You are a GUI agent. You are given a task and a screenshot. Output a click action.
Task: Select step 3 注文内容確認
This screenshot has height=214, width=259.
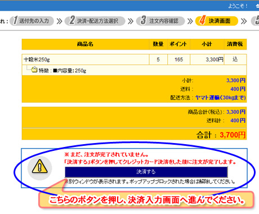pos(160,21)
